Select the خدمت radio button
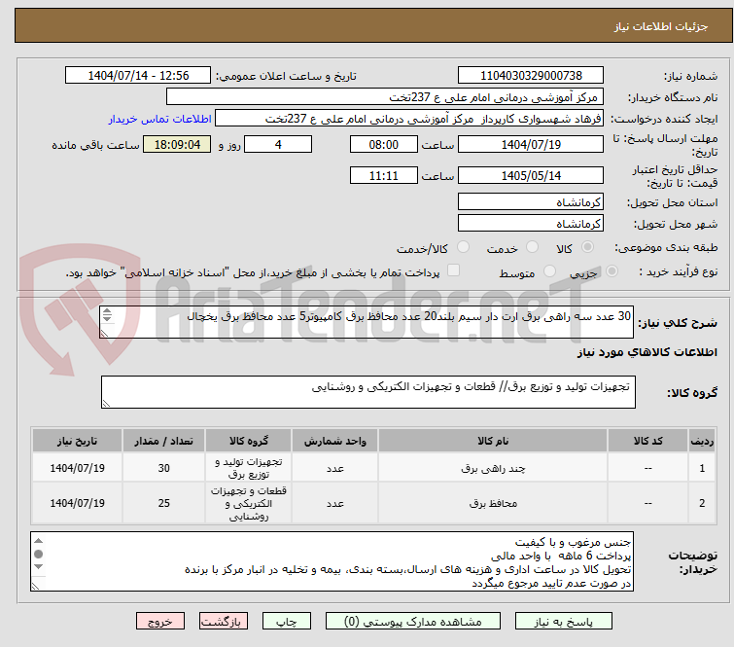This screenshot has height=647, width=734. (x=532, y=247)
